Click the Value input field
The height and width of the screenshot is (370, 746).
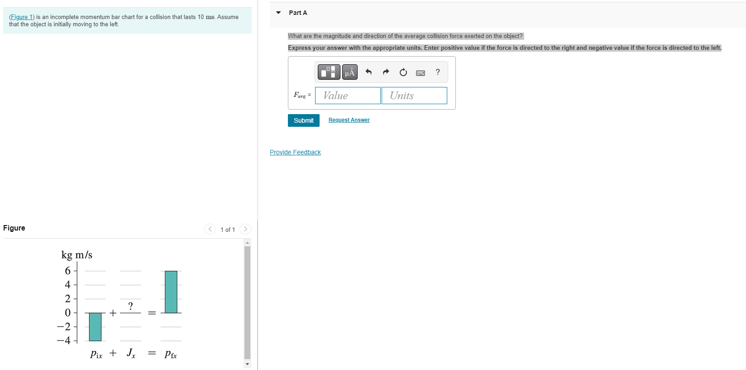click(348, 96)
